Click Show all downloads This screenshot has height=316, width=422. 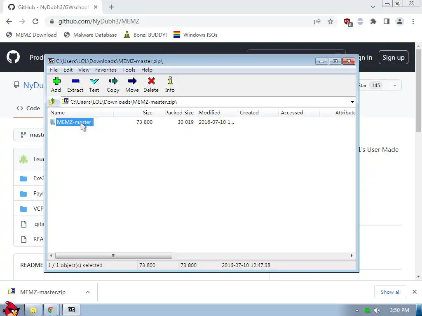click(391, 292)
